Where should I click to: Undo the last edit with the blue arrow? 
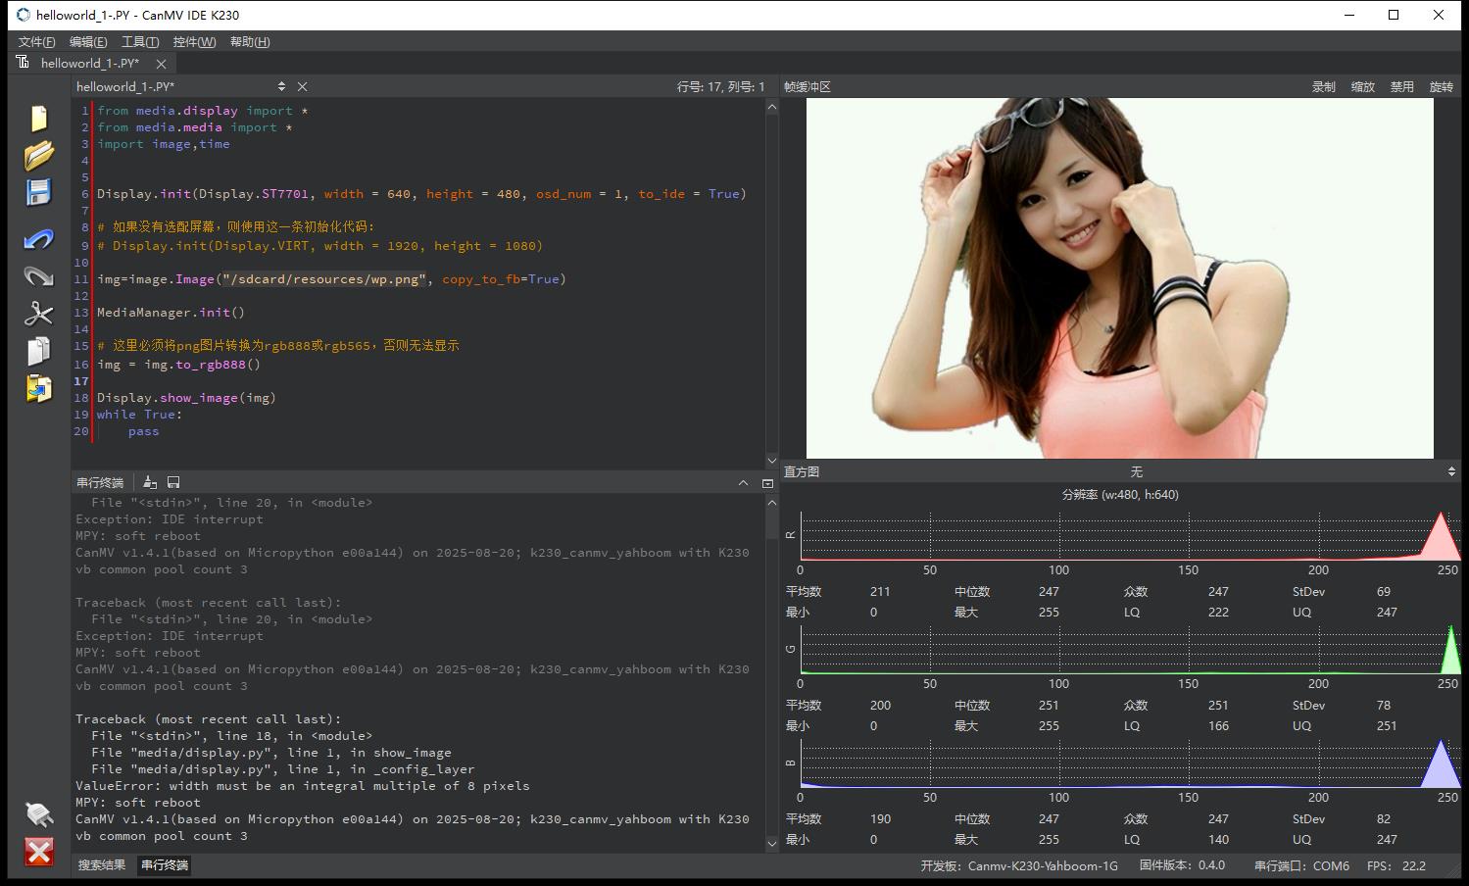38,239
